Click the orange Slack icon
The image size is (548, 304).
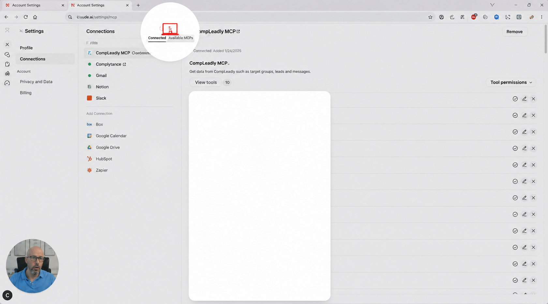click(x=89, y=98)
